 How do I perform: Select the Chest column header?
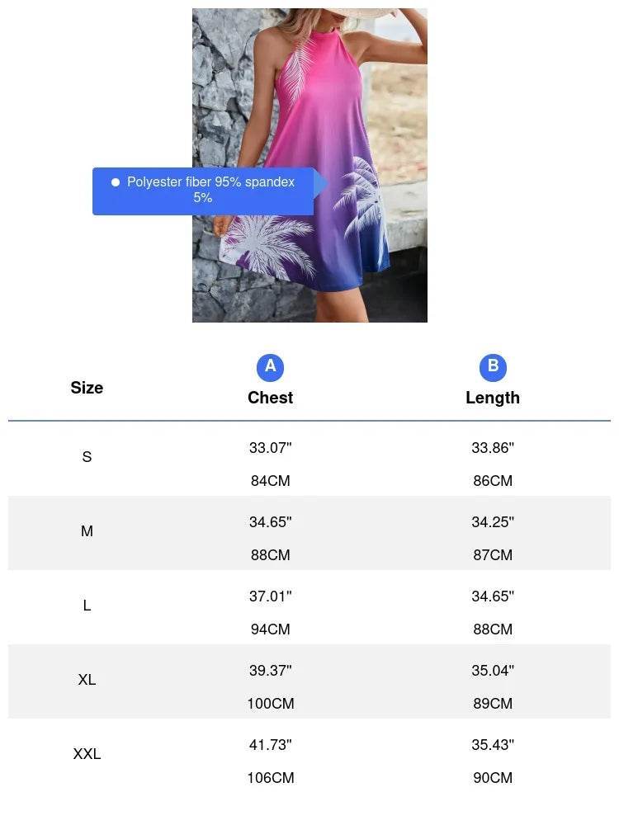coord(270,398)
